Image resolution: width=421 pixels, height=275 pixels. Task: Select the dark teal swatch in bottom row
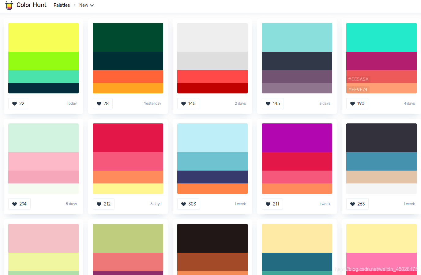tap(297, 262)
